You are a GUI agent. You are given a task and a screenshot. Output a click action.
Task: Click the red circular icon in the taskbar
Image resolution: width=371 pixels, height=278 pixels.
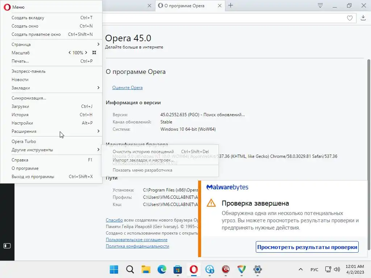[225, 269]
